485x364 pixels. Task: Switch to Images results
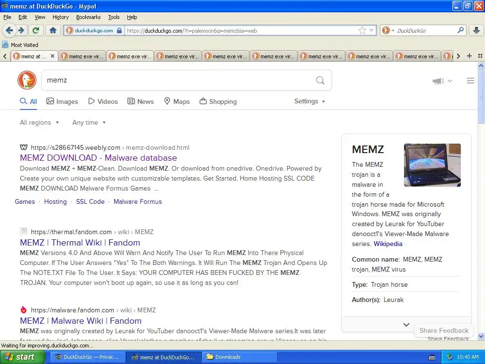[62, 101]
